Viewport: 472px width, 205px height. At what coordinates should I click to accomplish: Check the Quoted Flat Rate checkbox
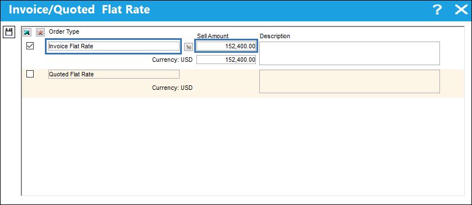30,74
